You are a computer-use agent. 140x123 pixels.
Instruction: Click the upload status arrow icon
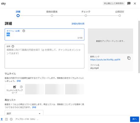(2, 119)
